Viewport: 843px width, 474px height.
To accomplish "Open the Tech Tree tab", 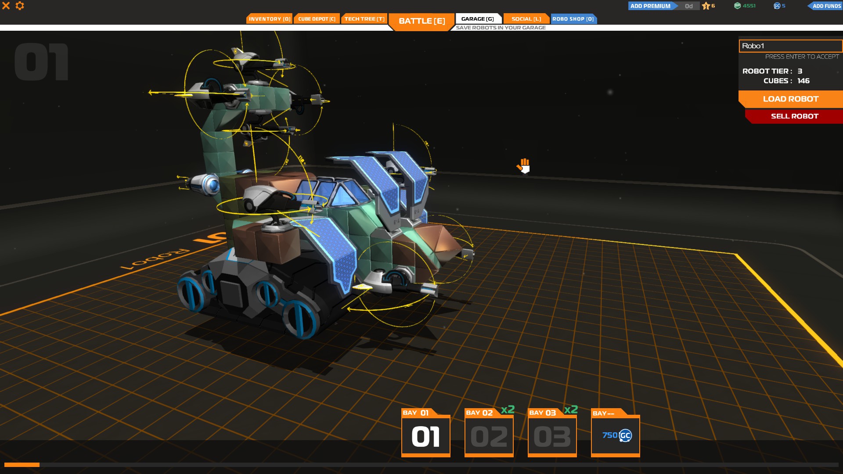I will 364,19.
